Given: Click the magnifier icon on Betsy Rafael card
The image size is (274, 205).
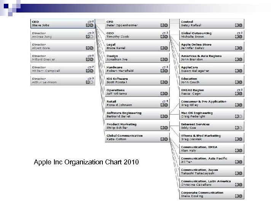Looking at the screenshot, I should [x=241, y=25].
